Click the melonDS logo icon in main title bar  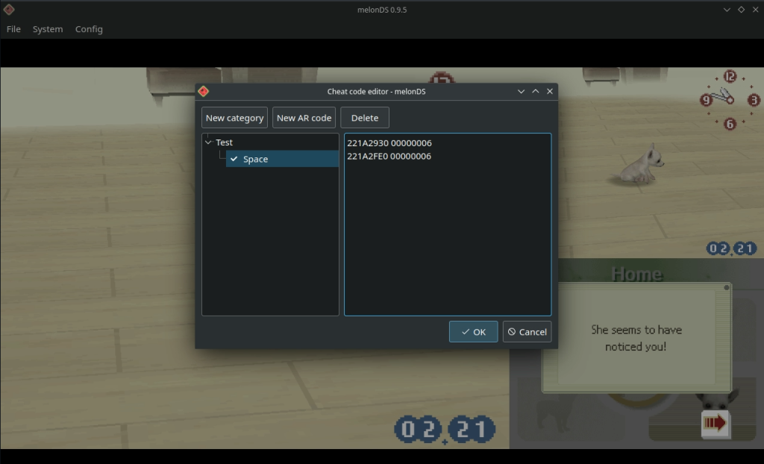pyautogui.click(x=9, y=9)
